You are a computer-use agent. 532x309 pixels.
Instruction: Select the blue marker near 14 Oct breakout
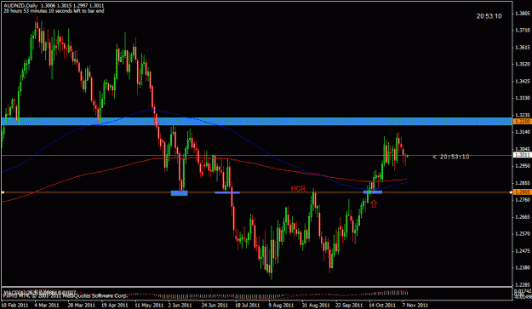[x=373, y=192]
